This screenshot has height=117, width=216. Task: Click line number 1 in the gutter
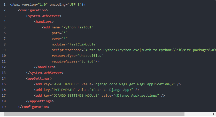(4, 5)
